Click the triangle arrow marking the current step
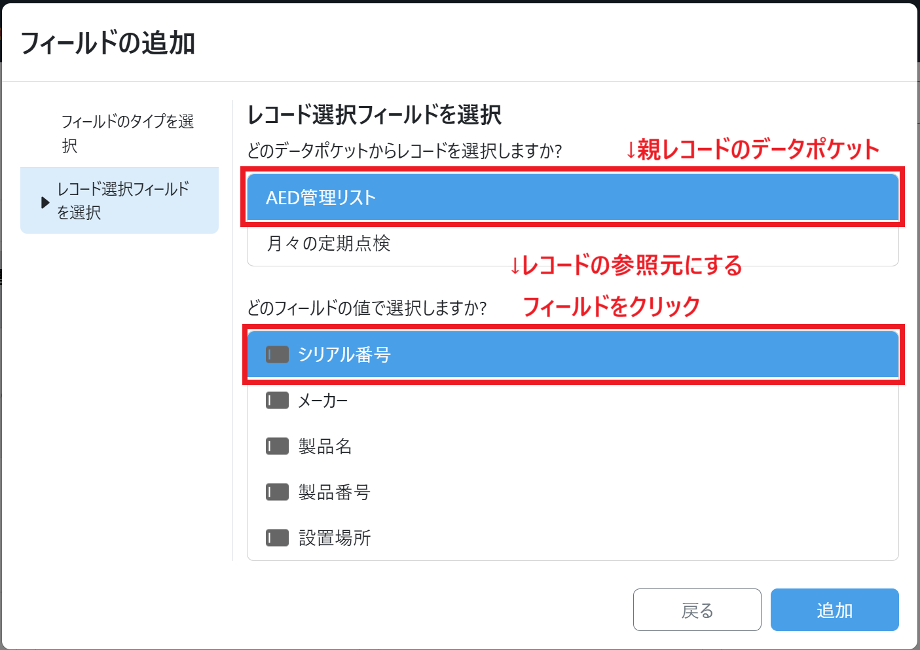 point(45,202)
